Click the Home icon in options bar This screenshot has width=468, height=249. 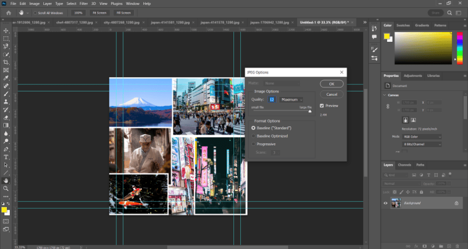click(x=9, y=13)
